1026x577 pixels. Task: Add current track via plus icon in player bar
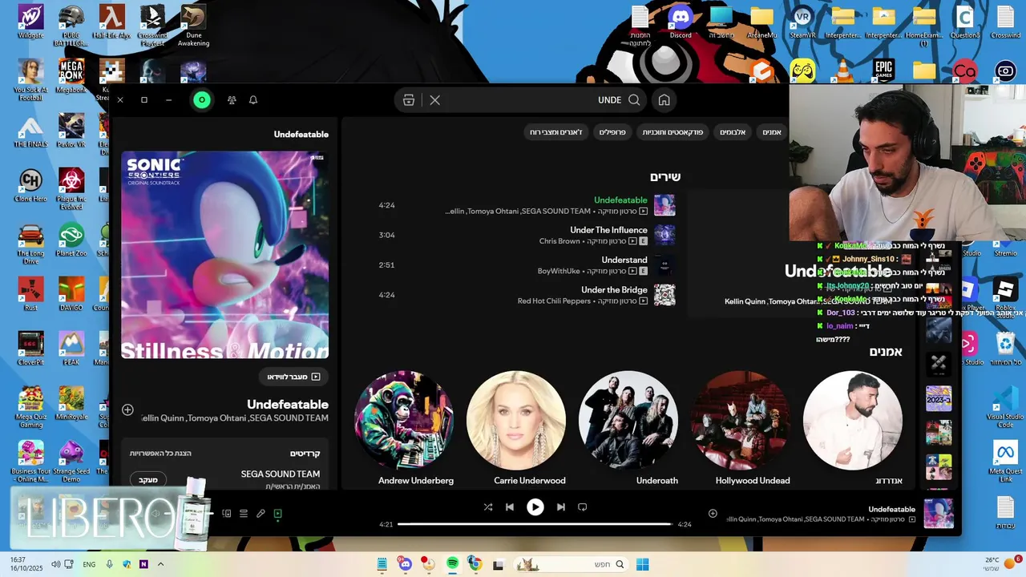[713, 514]
